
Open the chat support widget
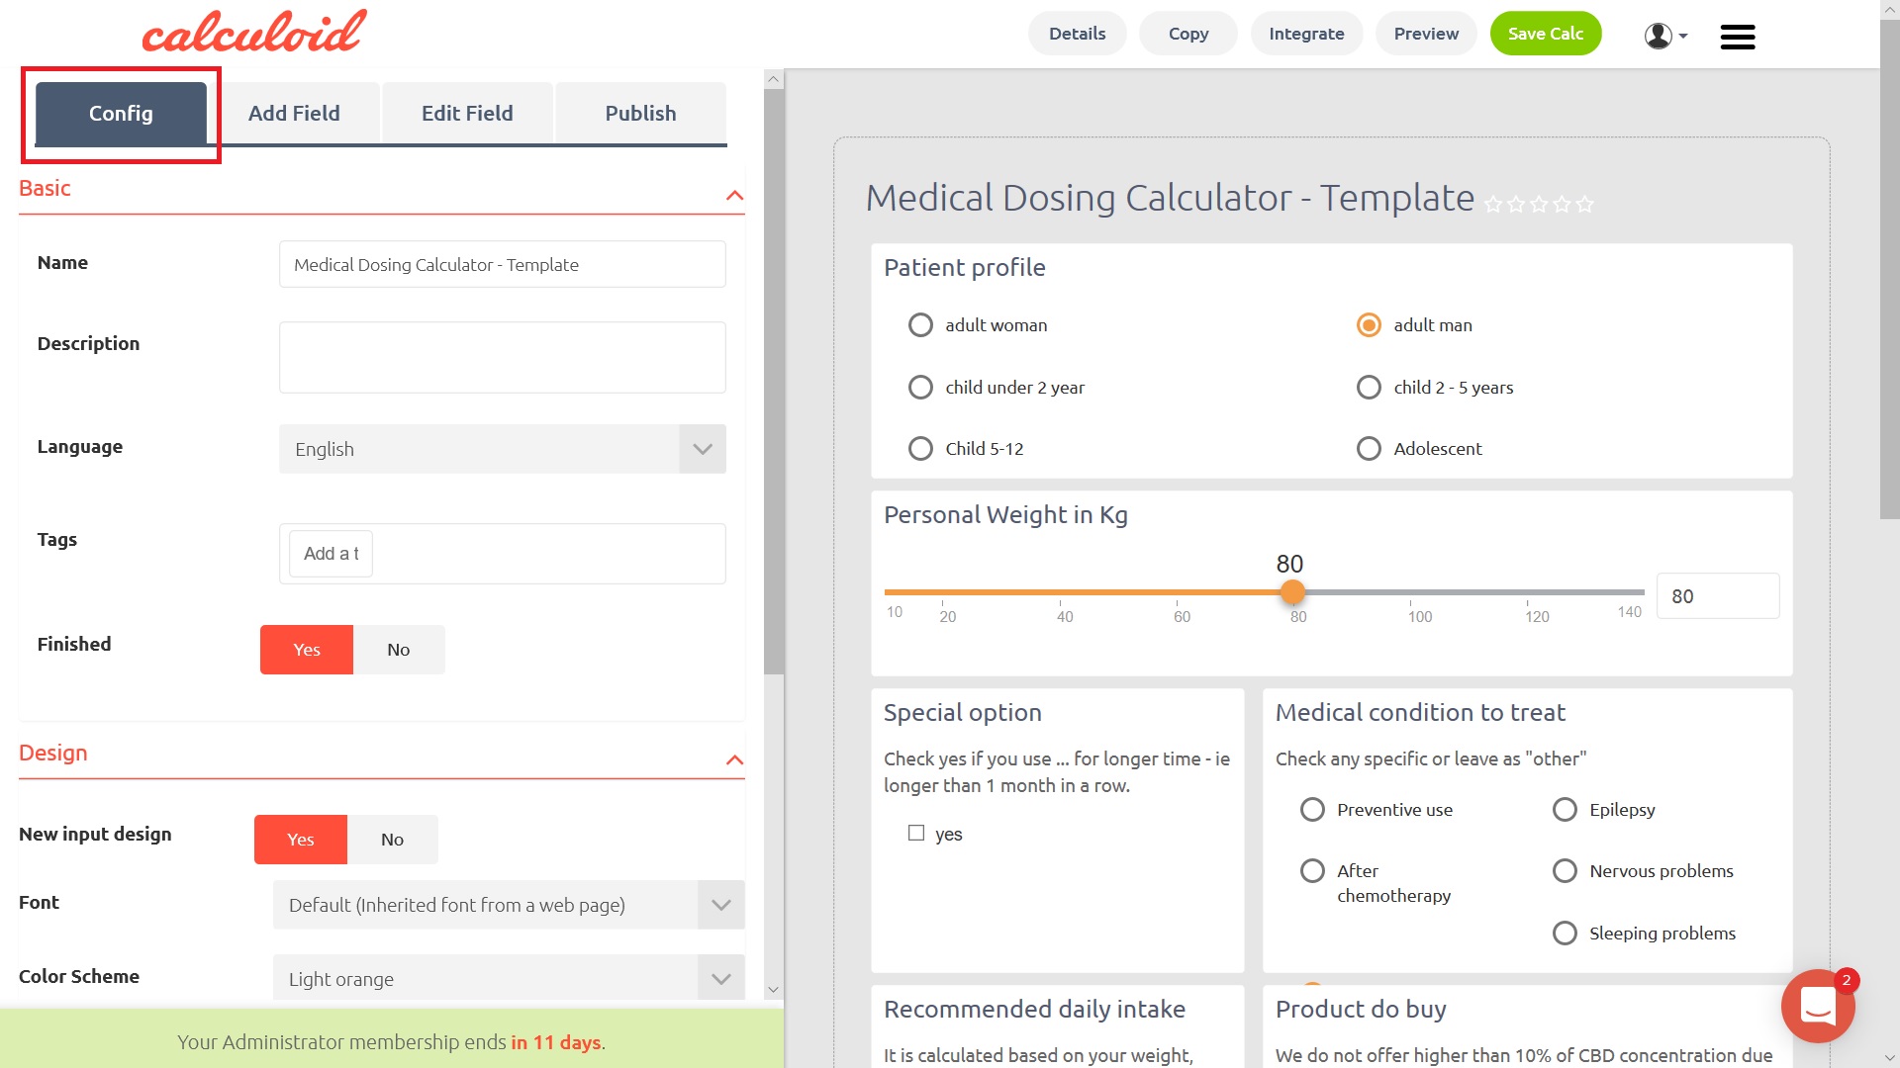1818,1006
